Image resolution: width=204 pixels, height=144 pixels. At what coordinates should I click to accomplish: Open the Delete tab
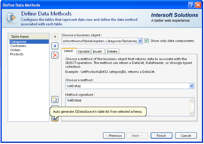point(112,51)
